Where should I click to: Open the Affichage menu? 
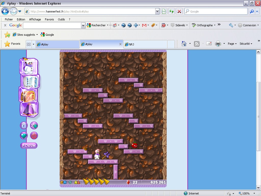35,19
